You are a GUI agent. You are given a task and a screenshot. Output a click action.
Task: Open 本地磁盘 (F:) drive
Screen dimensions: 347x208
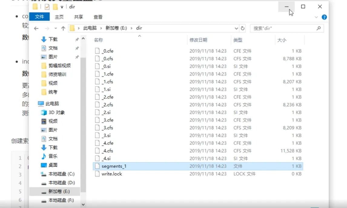click(61, 200)
